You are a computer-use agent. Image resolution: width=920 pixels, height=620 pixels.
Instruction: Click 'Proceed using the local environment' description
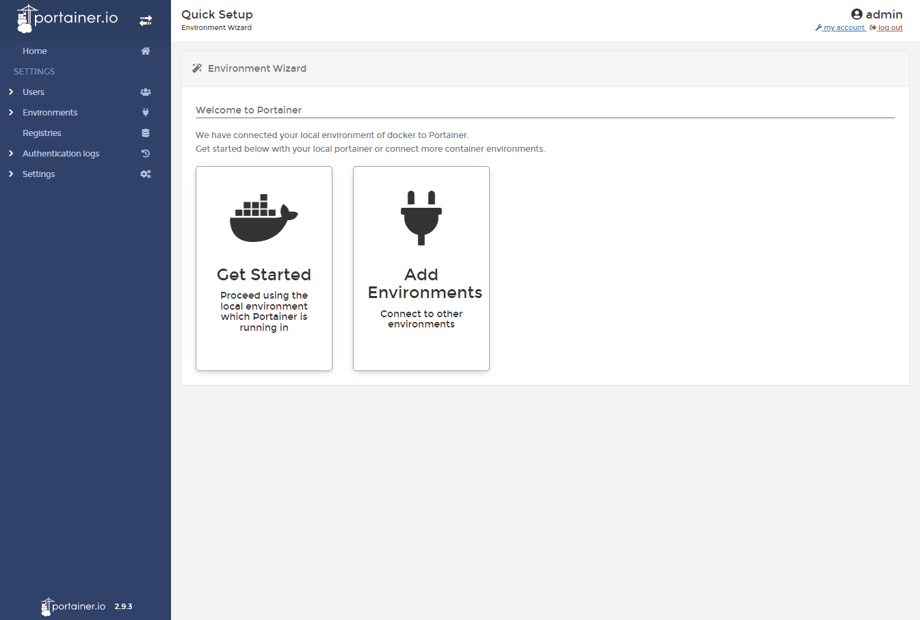[264, 312]
